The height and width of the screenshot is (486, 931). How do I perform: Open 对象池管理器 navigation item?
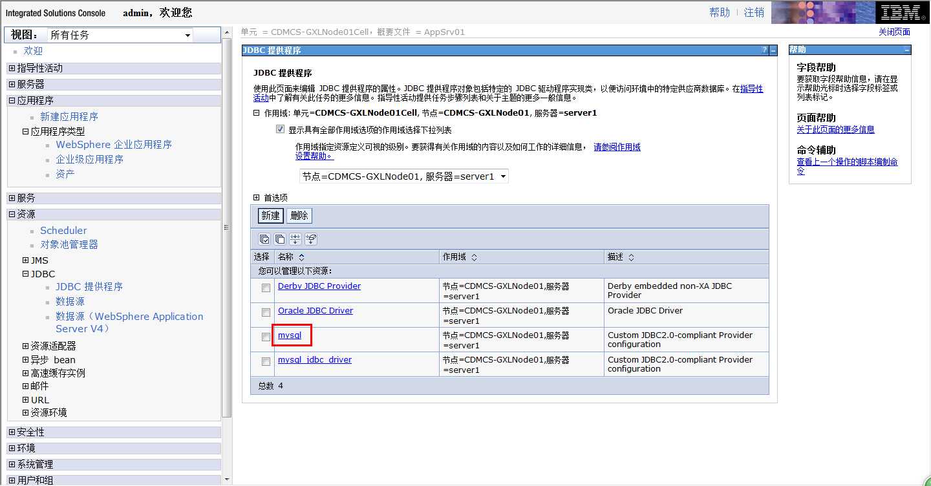pos(69,244)
